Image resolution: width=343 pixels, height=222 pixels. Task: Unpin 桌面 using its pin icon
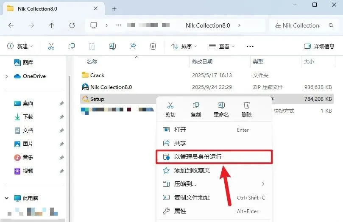point(61,103)
